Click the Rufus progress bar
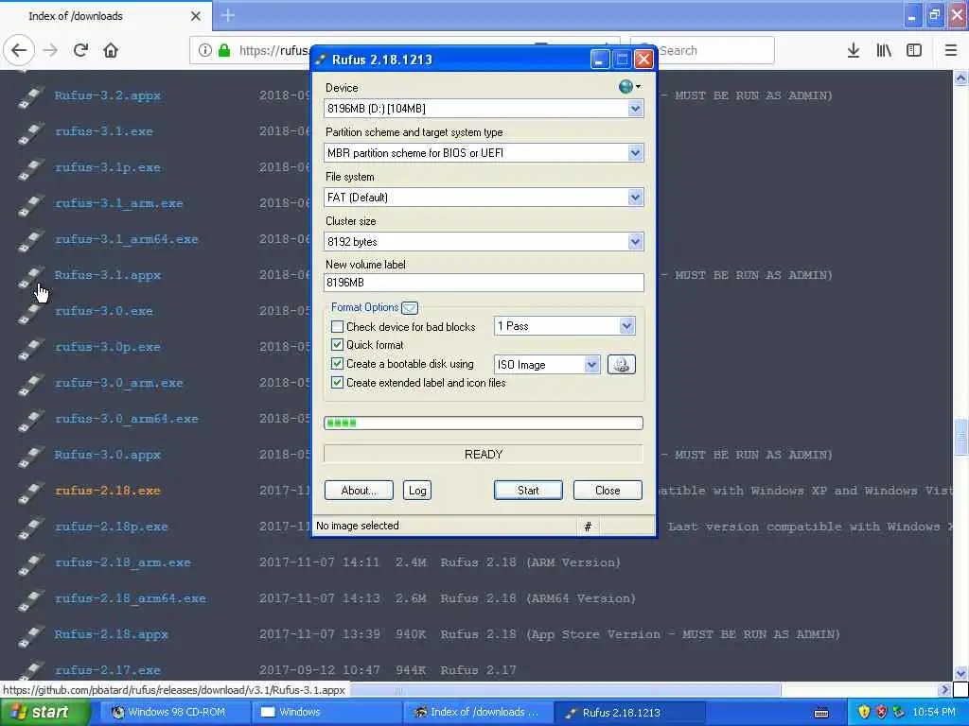 pos(484,423)
